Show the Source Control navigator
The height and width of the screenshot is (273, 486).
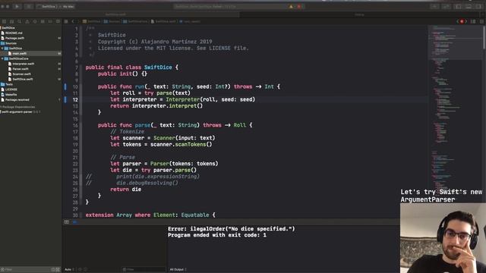12,21
